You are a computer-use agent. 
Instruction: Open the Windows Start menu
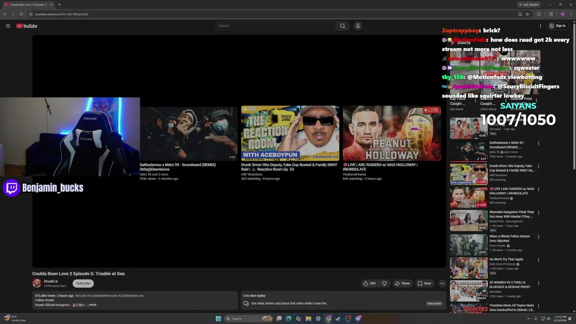point(218,319)
